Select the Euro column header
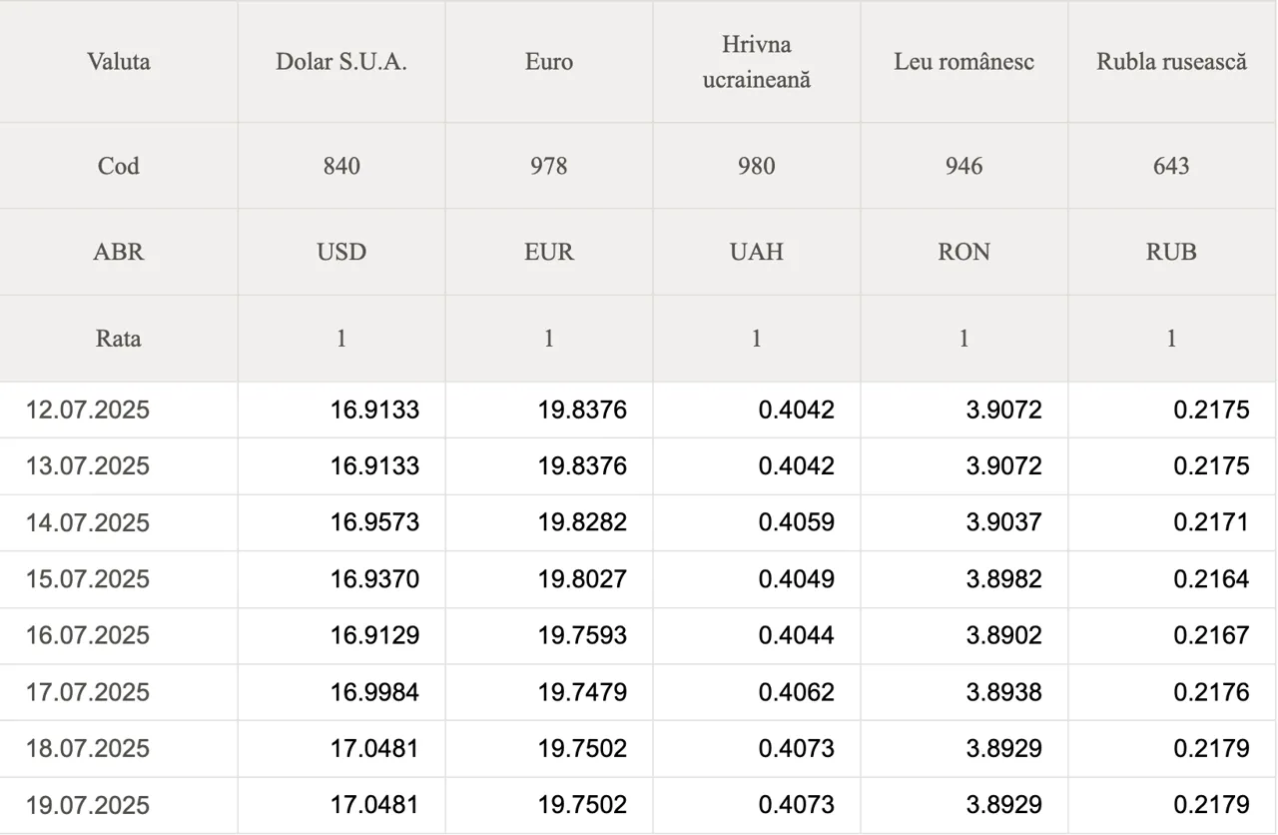 pos(549,62)
